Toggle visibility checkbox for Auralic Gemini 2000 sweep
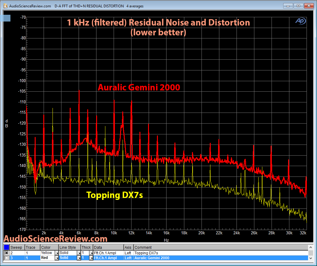 click(6, 258)
